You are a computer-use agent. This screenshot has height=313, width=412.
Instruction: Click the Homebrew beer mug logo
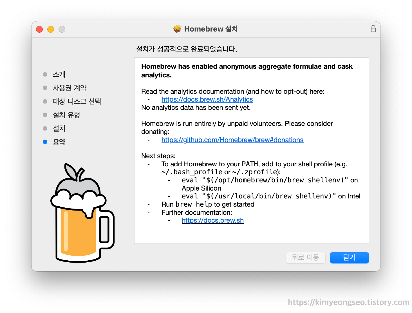(x=82, y=213)
